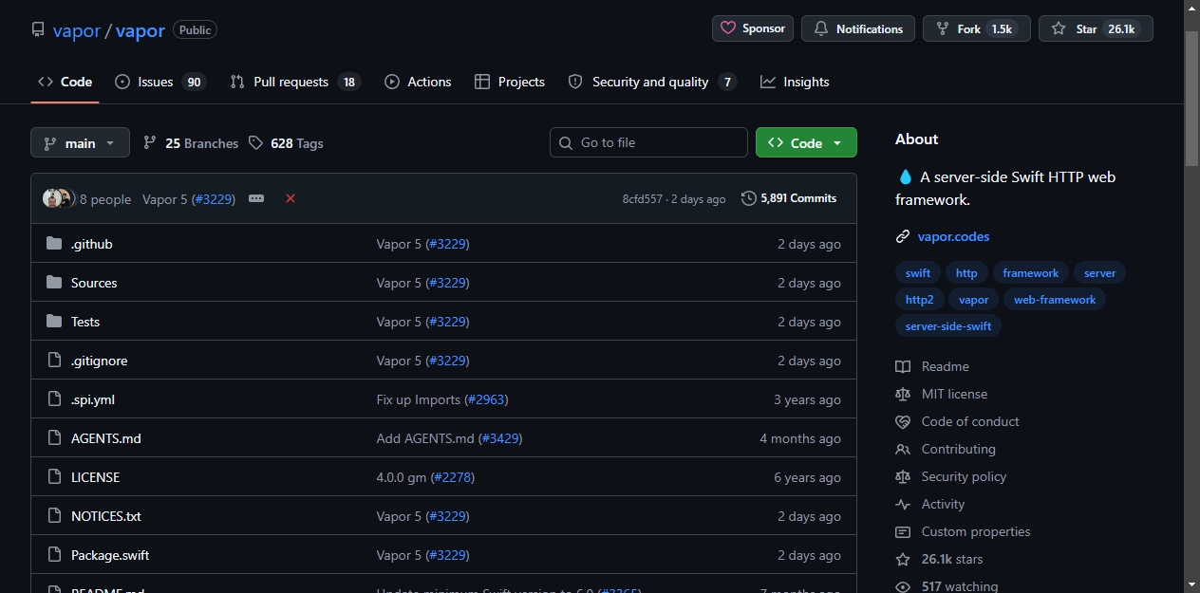Open the Security and quality tab
This screenshot has width=1200, height=593.
651,82
